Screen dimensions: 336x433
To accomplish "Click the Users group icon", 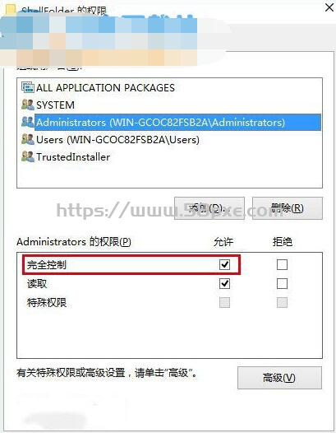I will coord(28,139).
